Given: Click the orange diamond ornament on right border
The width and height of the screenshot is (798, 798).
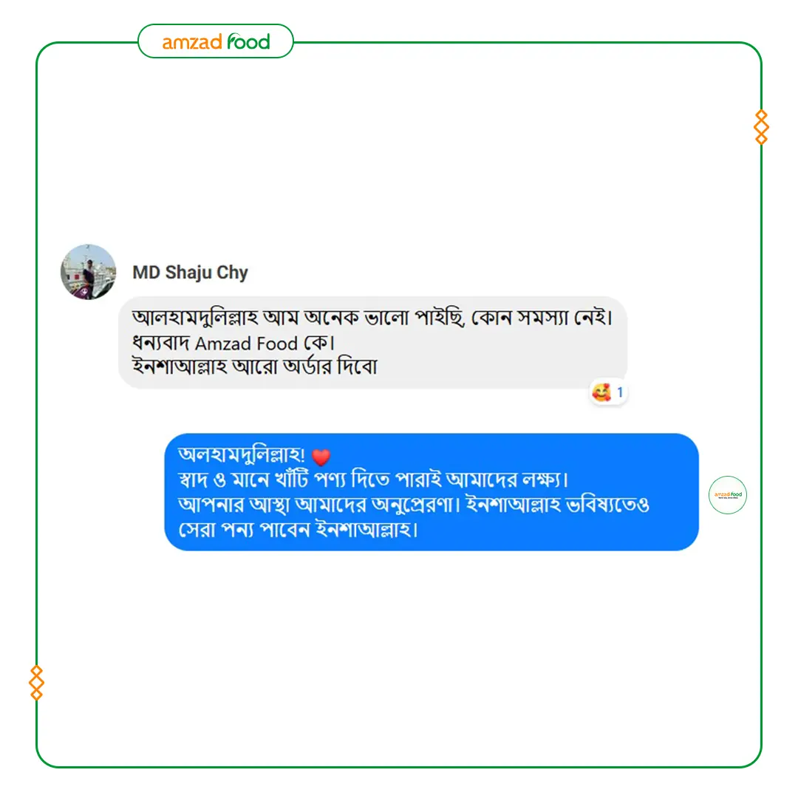Looking at the screenshot, I should point(761,127).
